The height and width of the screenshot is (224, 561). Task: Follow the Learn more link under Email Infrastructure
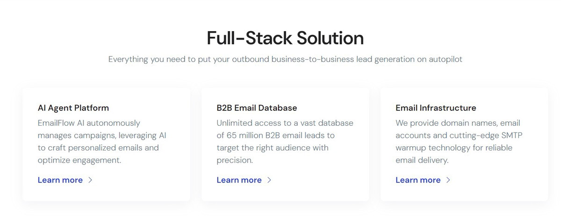[x=418, y=180]
